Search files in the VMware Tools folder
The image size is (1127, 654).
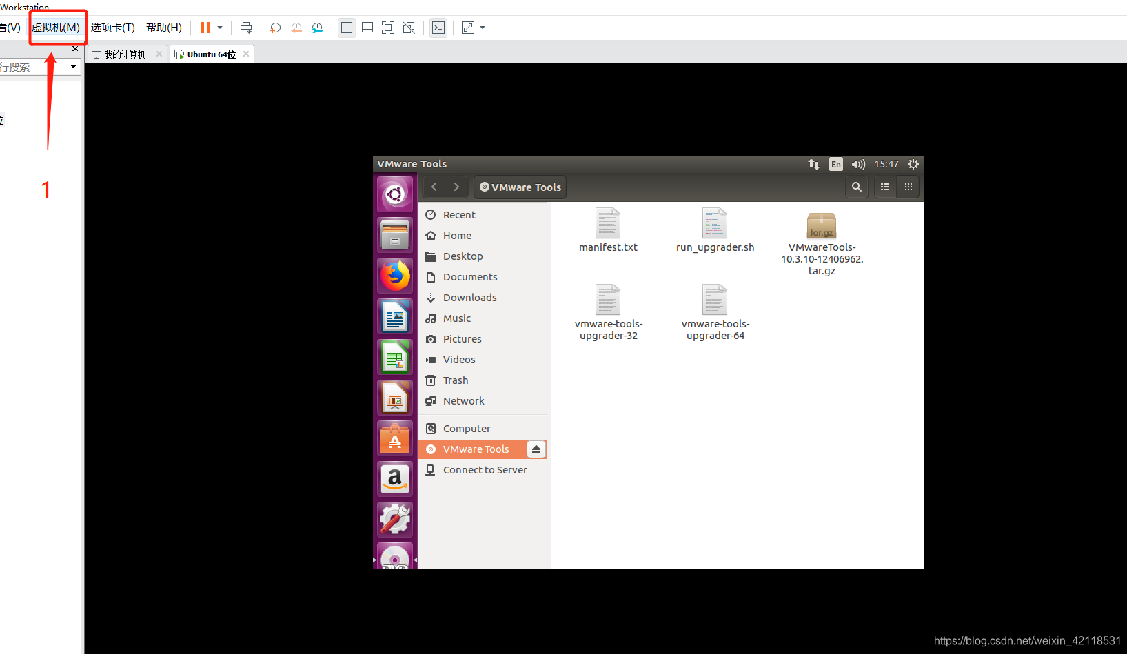[x=857, y=187]
